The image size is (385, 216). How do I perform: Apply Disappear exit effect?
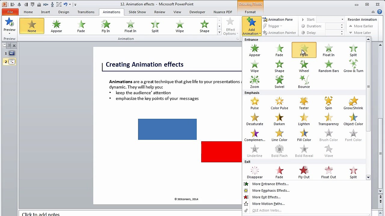tap(254, 172)
